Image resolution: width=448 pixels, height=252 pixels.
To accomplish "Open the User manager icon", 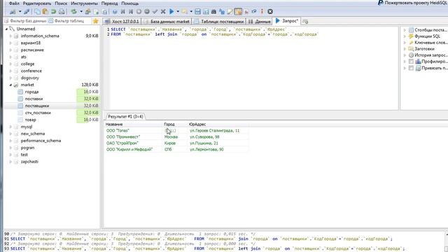I will 88,12.
